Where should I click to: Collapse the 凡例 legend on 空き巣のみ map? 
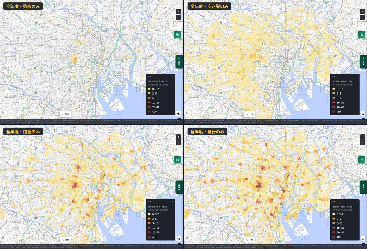click(x=357, y=76)
